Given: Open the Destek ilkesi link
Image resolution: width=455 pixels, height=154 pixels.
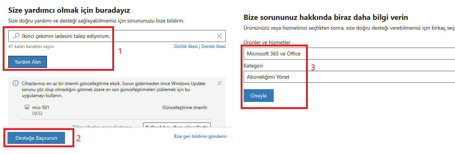Looking at the screenshot, I should pyautogui.click(x=213, y=46).
